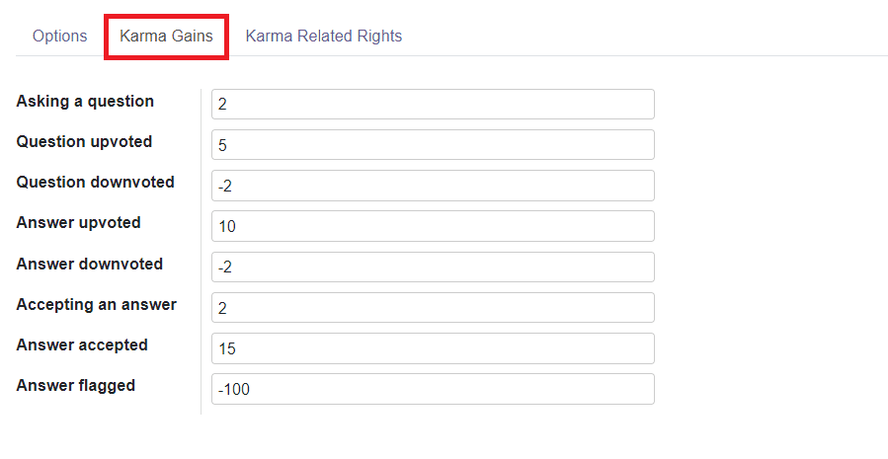
Task: Click the Answer downvoted input field
Action: (x=433, y=267)
